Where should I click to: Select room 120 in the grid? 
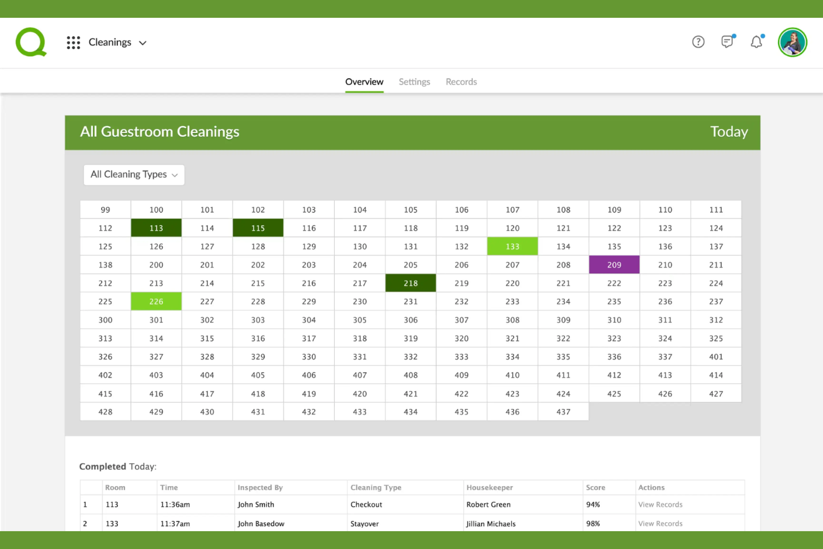(x=513, y=228)
